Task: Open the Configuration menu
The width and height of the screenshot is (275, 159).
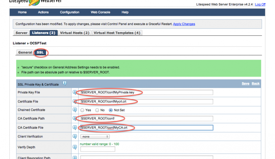Action: click(70, 12)
